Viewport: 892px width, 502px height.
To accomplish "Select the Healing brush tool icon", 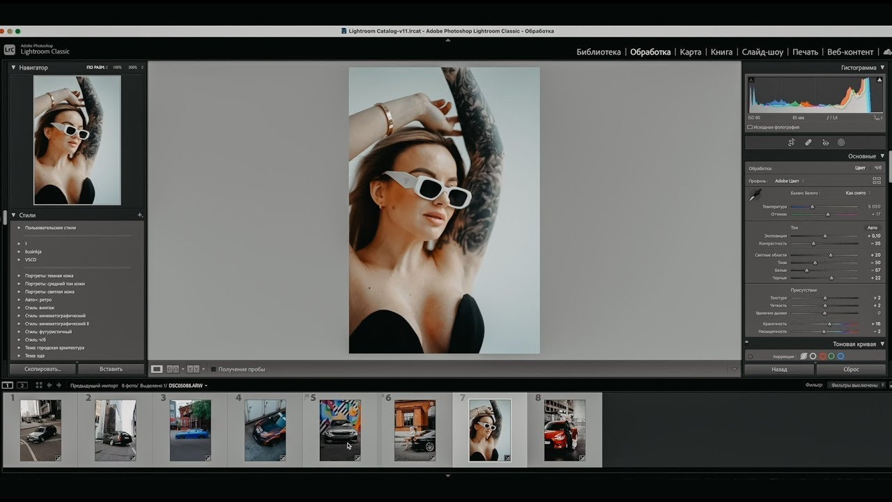I will coord(808,142).
